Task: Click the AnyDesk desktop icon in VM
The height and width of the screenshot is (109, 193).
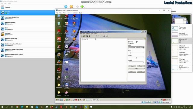Action: (x=59, y=40)
